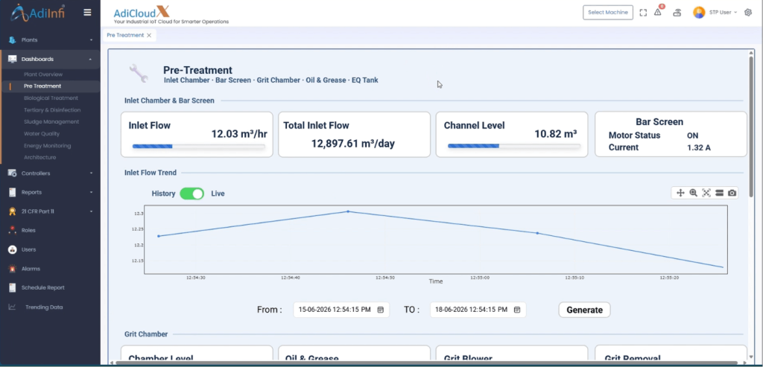Open the Trending Data page
The image size is (763, 367).
(x=44, y=307)
